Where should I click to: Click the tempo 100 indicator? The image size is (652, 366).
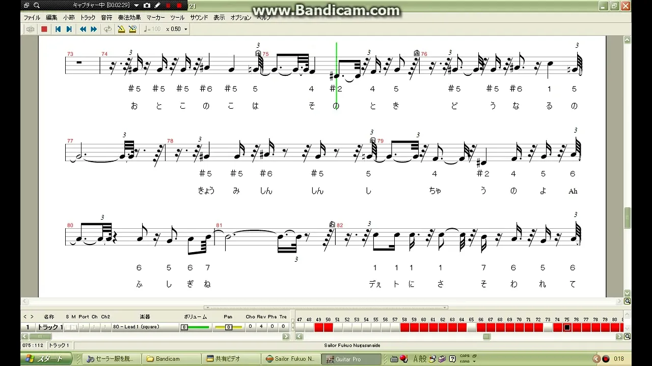click(152, 29)
